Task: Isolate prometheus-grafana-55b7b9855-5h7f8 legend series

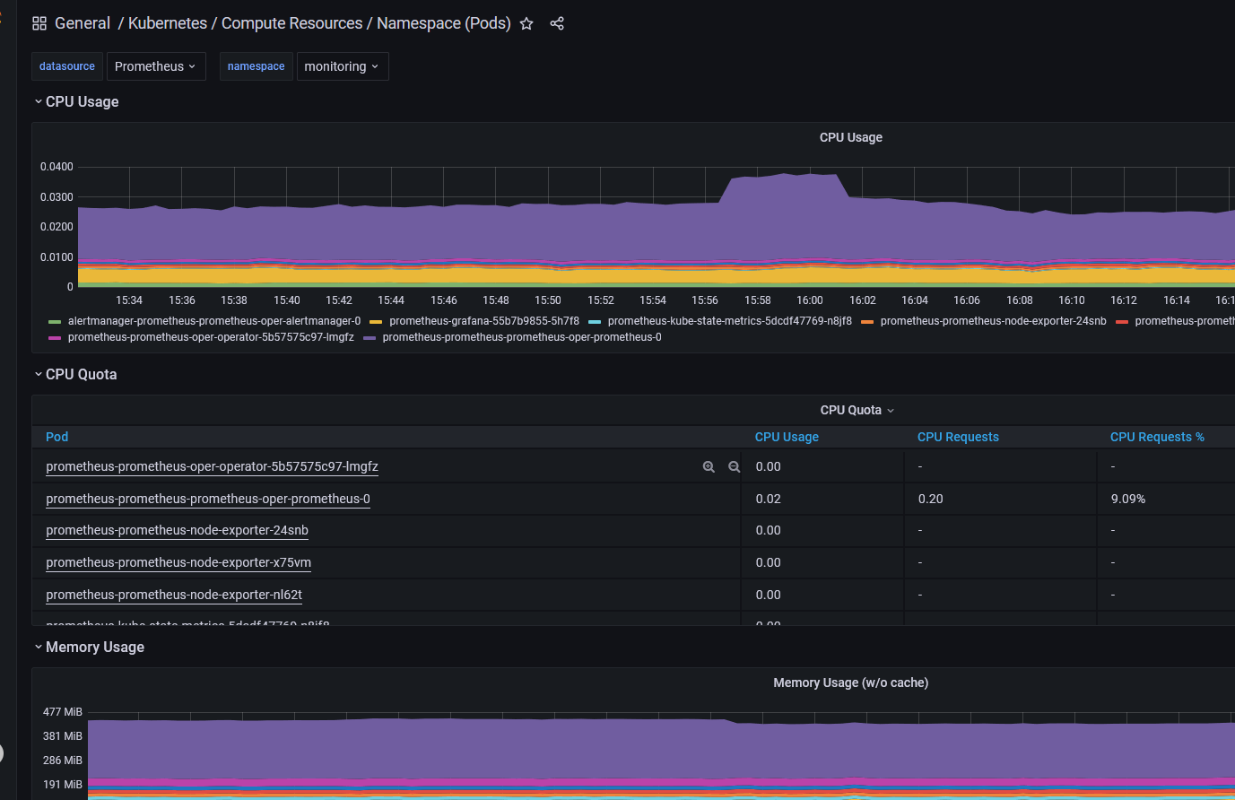Action: 484,321
